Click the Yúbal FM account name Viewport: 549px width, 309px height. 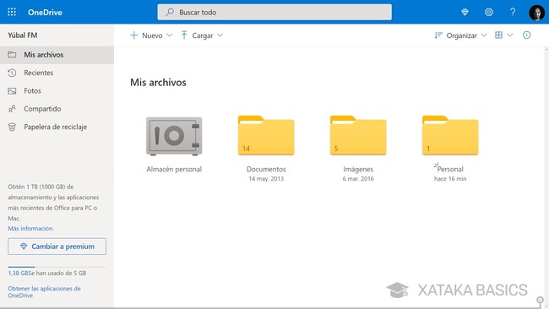click(23, 35)
